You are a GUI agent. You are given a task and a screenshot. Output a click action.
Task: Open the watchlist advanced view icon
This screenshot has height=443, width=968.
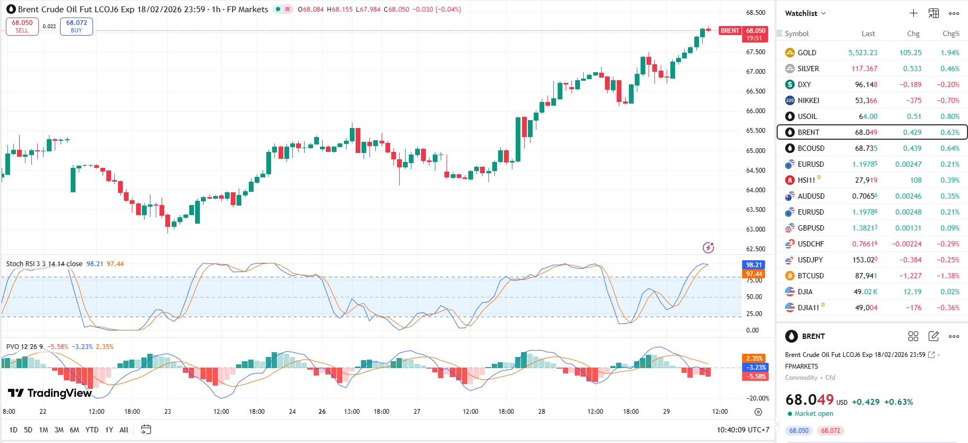coord(933,13)
